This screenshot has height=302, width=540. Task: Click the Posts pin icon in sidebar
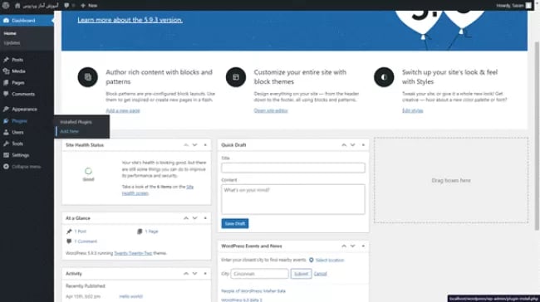pyautogui.click(x=6, y=60)
